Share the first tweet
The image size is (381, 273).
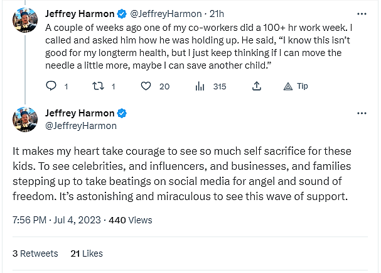(256, 86)
